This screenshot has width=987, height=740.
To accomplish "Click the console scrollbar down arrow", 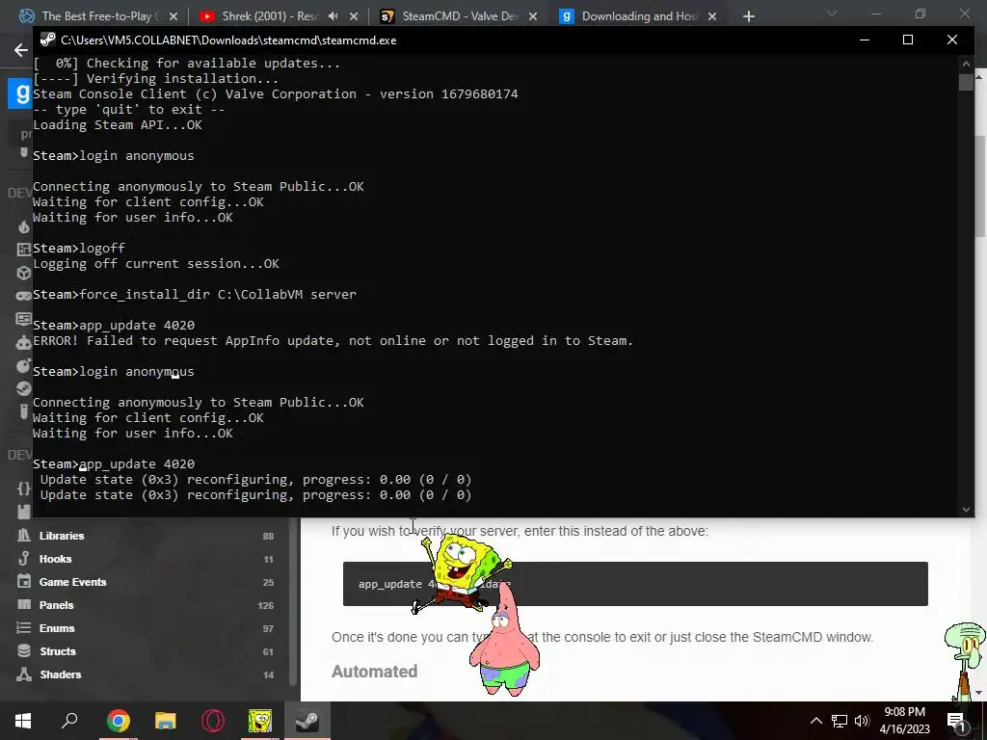I will click(x=966, y=510).
